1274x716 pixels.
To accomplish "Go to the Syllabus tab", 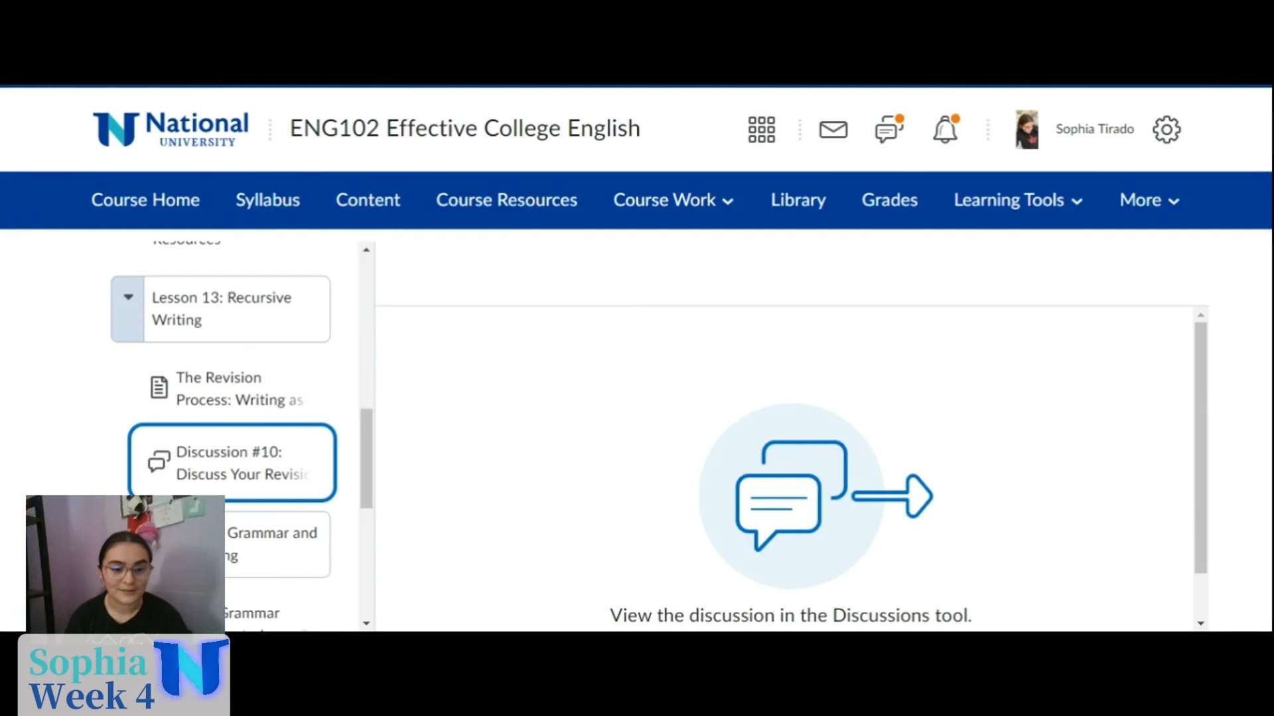I will coord(267,200).
